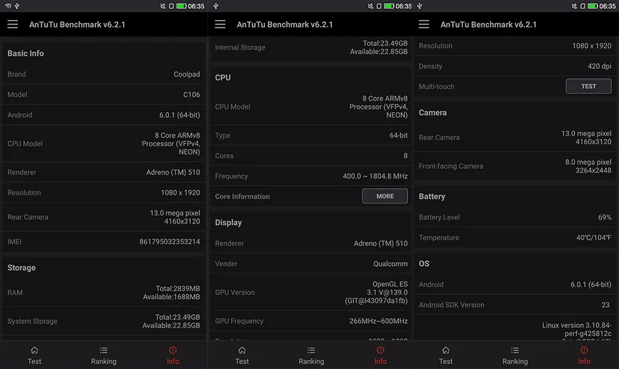Select RAM Total:2839MB row
619x369 pixels.
(x=103, y=292)
